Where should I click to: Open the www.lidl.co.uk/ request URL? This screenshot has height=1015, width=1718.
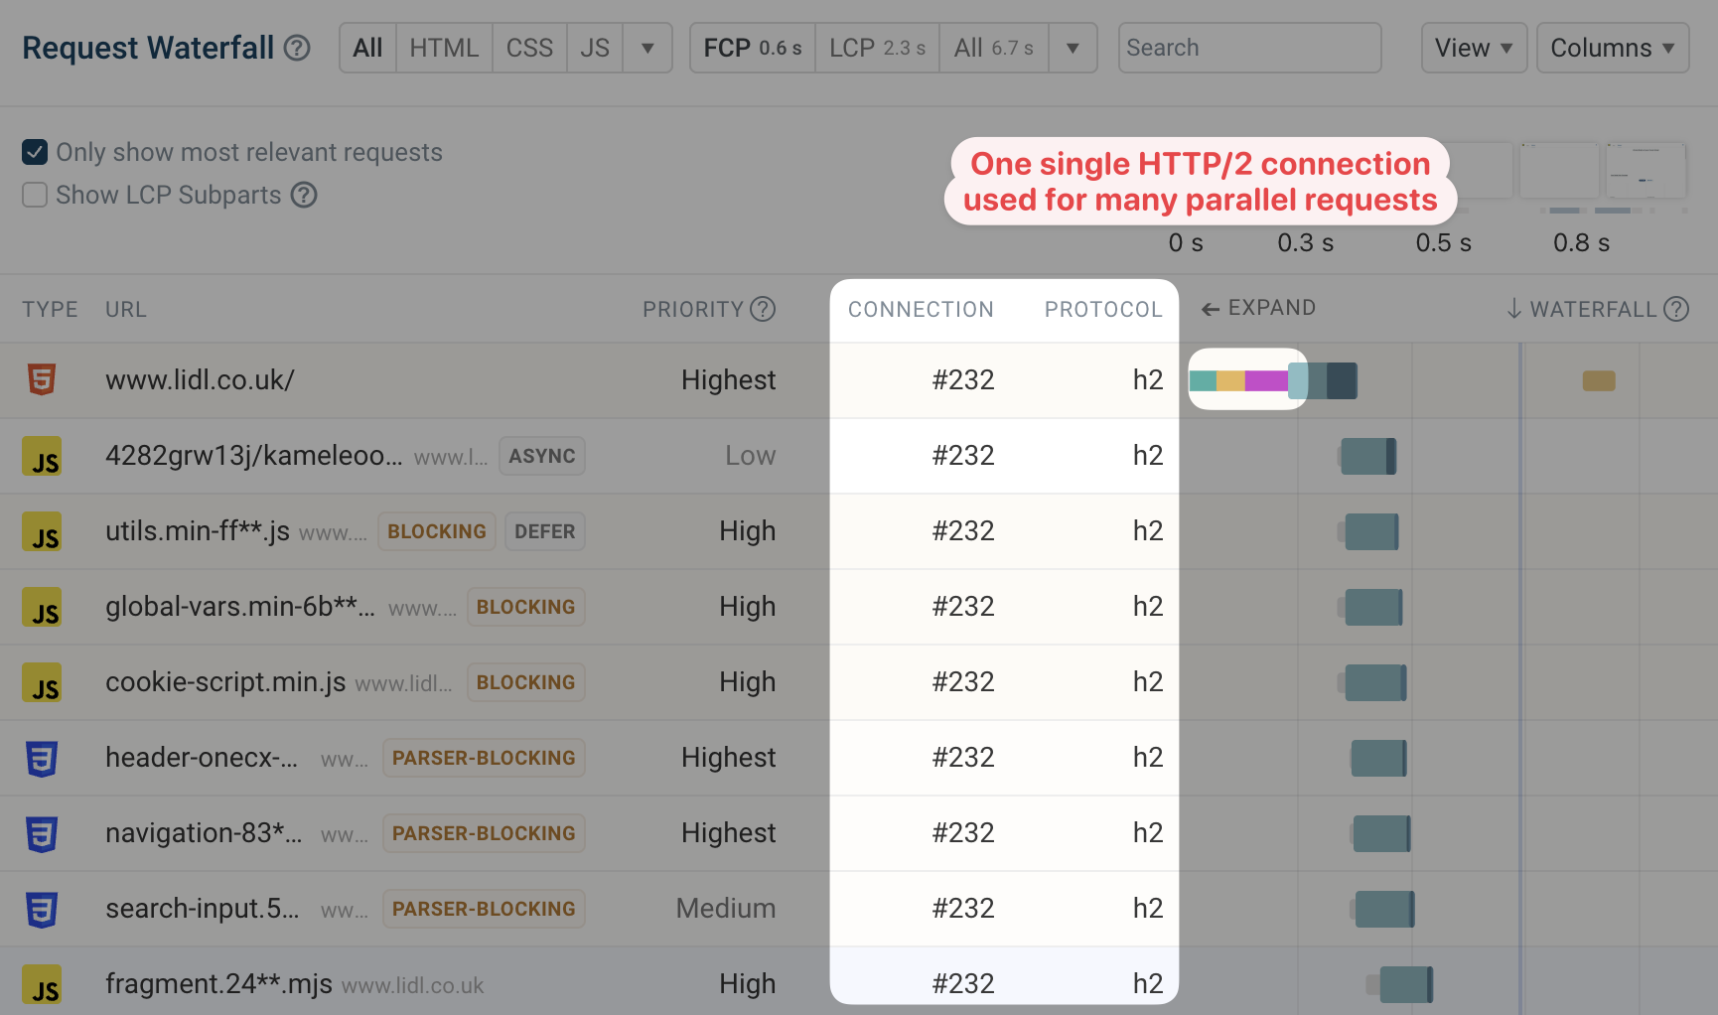(x=200, y=379)
